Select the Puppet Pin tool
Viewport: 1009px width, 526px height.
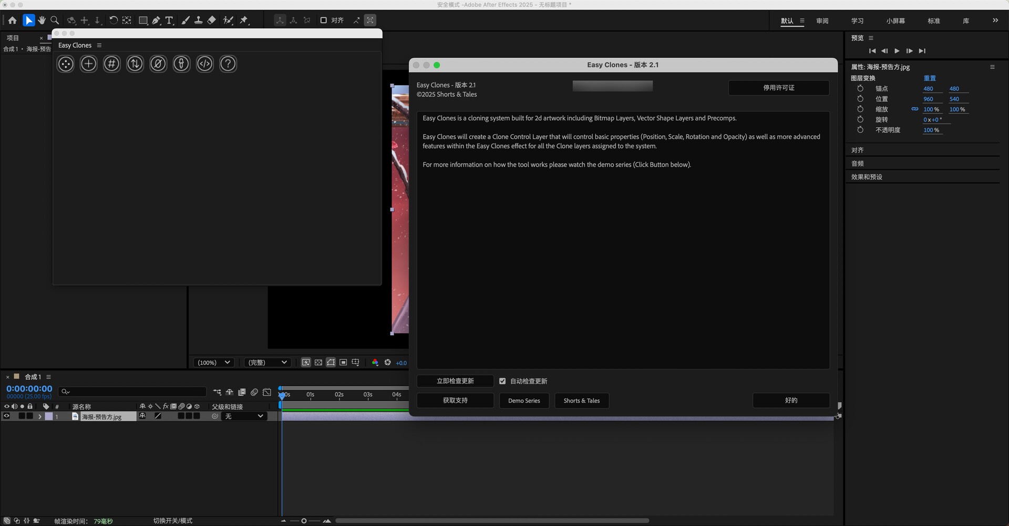point(244,20)
